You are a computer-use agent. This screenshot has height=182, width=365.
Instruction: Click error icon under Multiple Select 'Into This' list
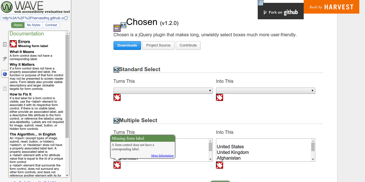pyautogui.click(x=219, y=165)
